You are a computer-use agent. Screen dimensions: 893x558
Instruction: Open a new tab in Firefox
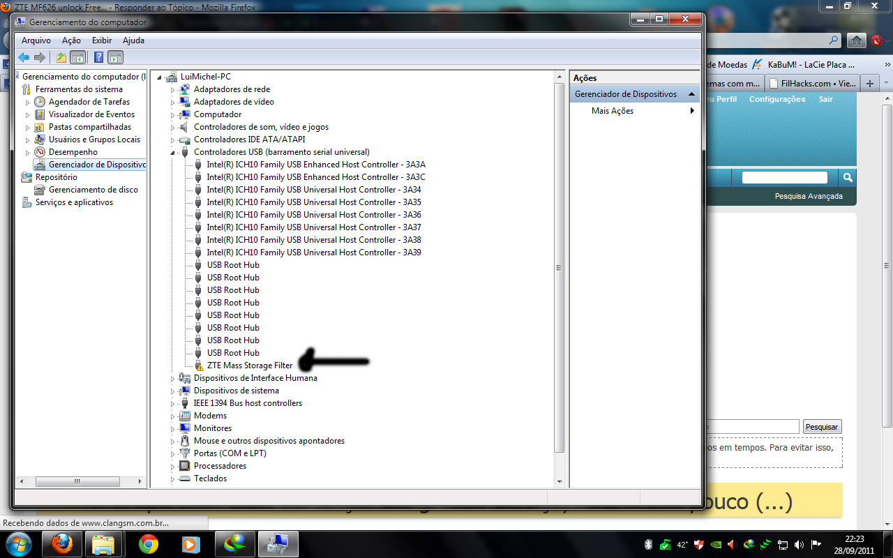tap(869, 84)
